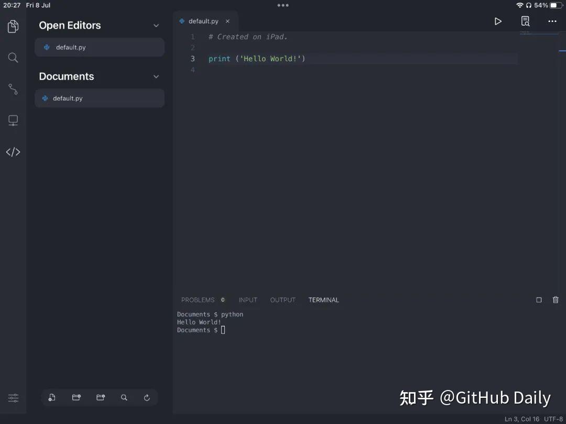Create a new file in Documents
Viewport: 566px width, 424px height.
51,397
